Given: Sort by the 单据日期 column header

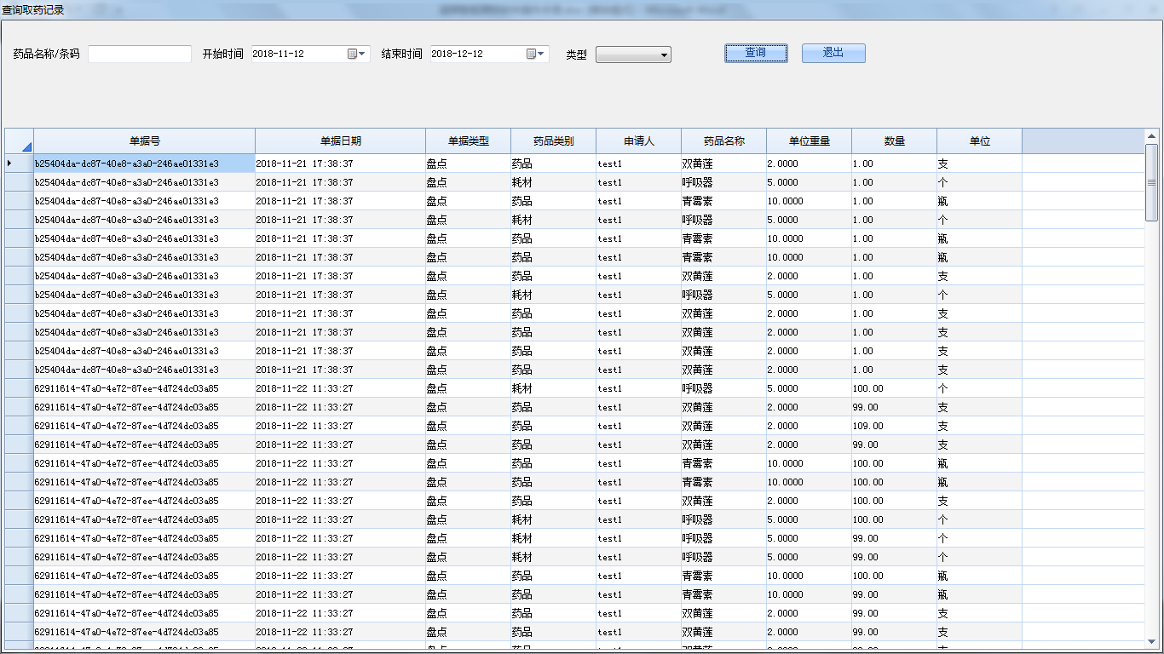Looking at the screenshot, I should [340, 141].
